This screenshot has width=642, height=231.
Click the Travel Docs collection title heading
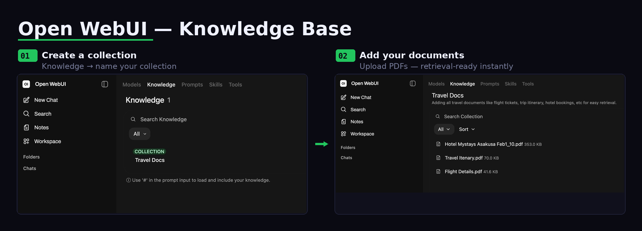(x=447, y=95)
